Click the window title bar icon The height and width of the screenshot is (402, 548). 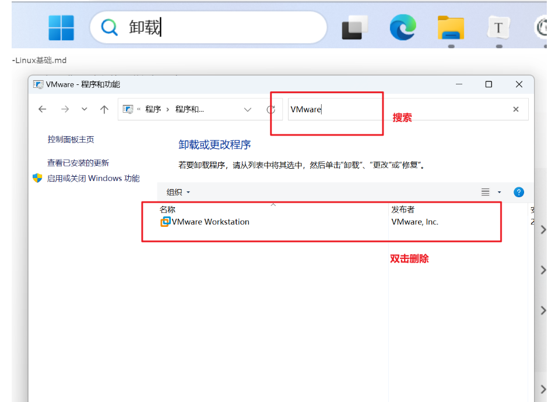(x=38, y=84)
